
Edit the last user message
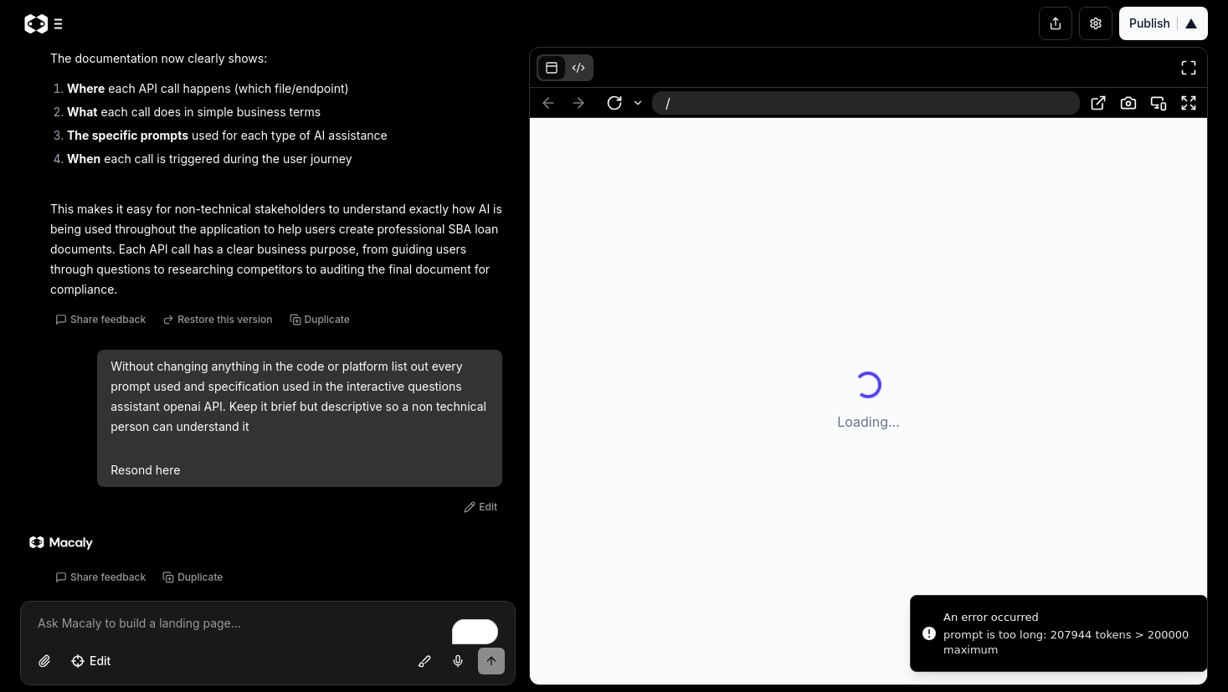pyautogui.click(x=481, y=507)
